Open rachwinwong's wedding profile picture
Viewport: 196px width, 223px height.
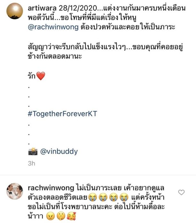click(15, 191)
